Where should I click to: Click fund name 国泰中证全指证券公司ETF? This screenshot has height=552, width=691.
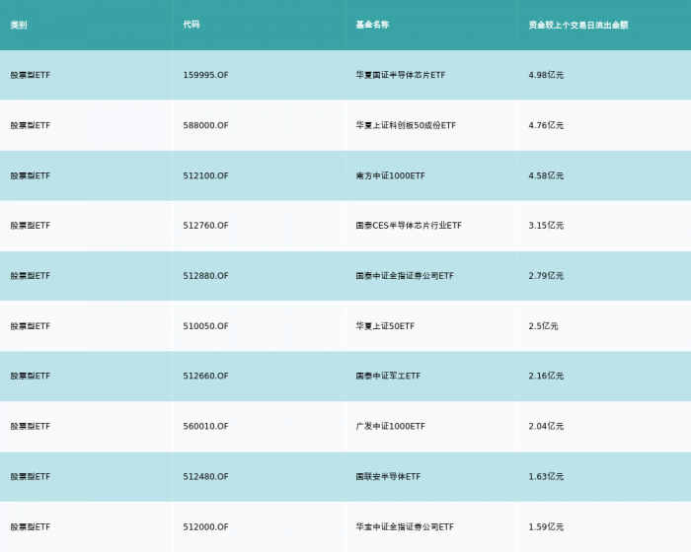click(405, 276)
